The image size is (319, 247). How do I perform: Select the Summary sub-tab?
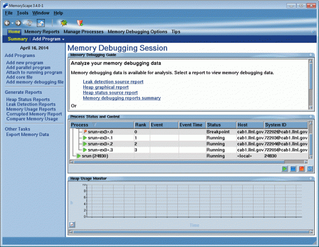[x=18, y=39]
